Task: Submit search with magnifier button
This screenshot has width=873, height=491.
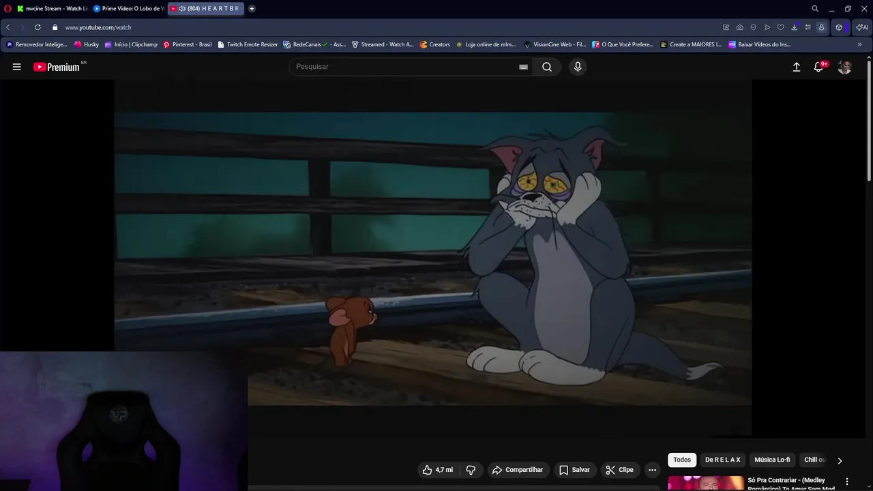Action: point(547,67)
